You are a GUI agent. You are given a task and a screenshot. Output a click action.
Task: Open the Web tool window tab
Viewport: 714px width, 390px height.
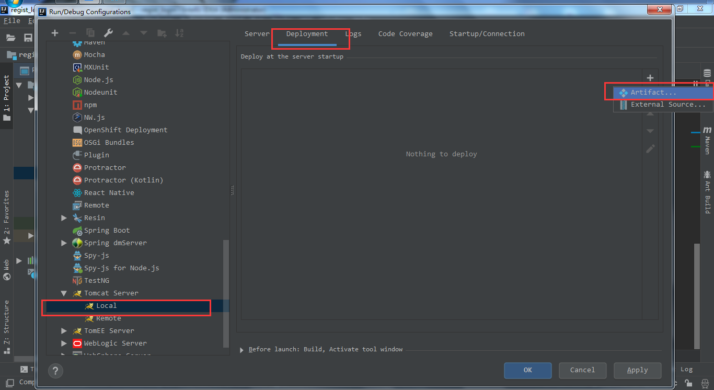[6, 270]
